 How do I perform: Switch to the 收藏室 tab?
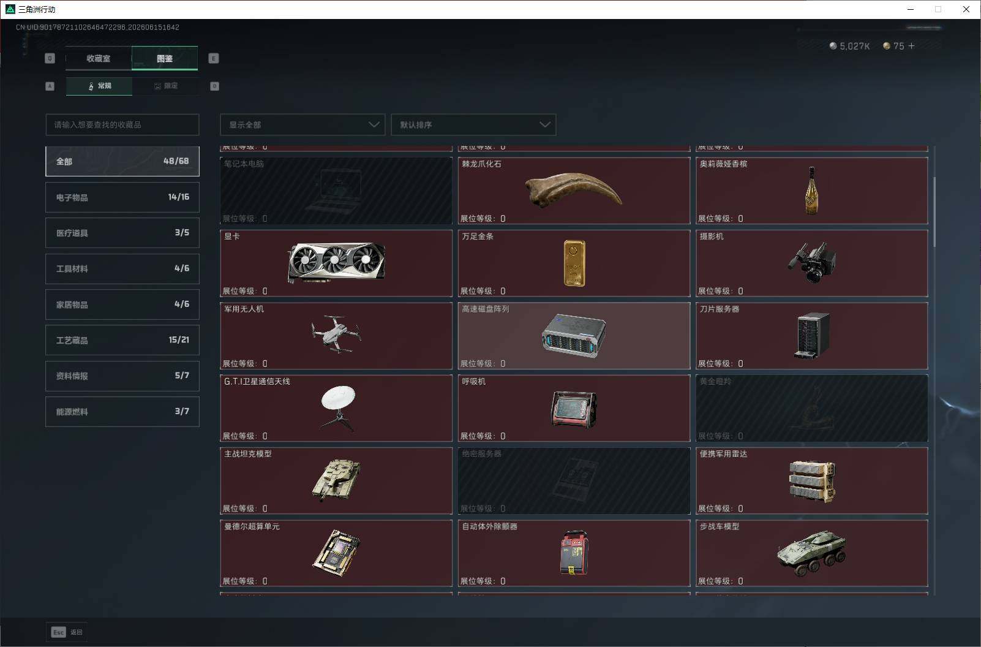click(x=98, y=58)
